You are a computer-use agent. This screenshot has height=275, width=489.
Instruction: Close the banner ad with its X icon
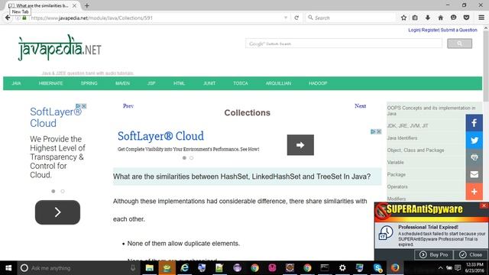(x=379, y=131)
